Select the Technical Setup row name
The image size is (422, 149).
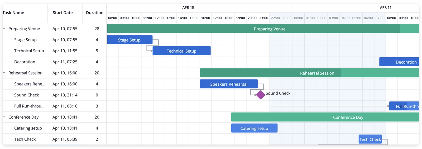tap(29, 51)
